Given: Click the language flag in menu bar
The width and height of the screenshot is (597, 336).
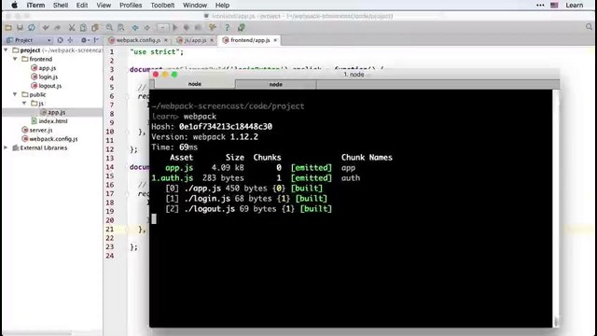Looking at the screenshot, I should point(554,6).
